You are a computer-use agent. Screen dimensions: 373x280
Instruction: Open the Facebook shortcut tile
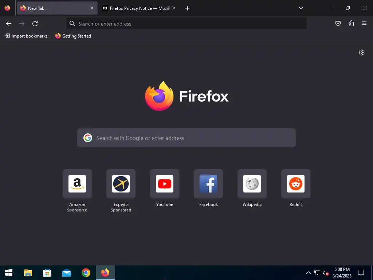pyautogui.click(x=208, y=184)
